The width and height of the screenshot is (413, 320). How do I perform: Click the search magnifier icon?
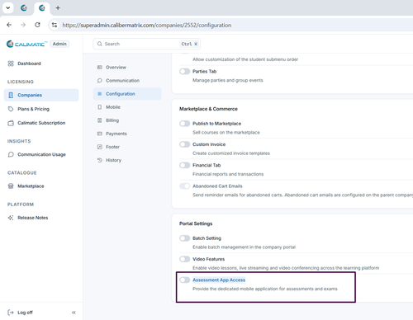(x=99, y=44)
